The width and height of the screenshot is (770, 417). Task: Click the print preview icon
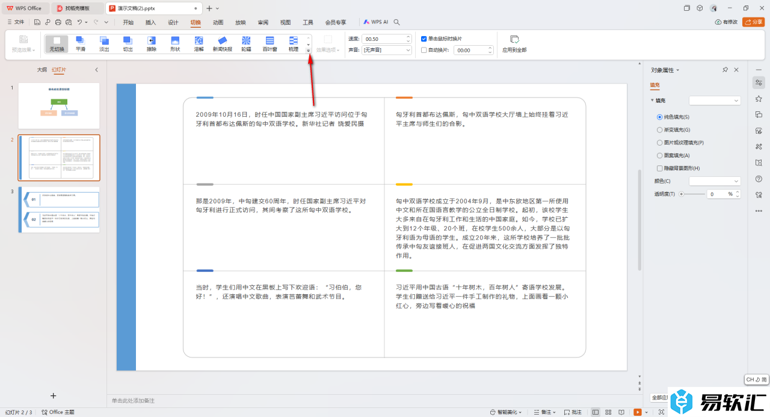[69, 22]
